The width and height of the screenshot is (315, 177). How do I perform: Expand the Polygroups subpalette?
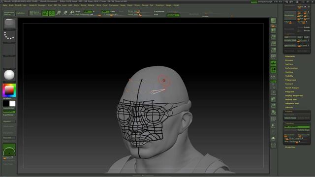coord(290,80)
